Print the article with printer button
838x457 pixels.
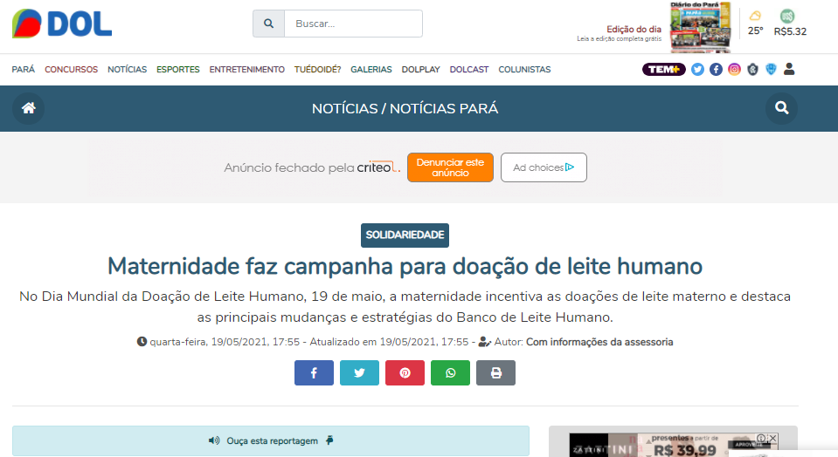495,373
